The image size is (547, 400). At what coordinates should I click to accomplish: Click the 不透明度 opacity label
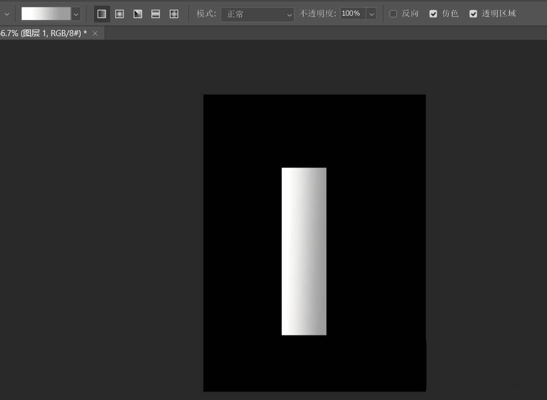(x=318, y=14)
